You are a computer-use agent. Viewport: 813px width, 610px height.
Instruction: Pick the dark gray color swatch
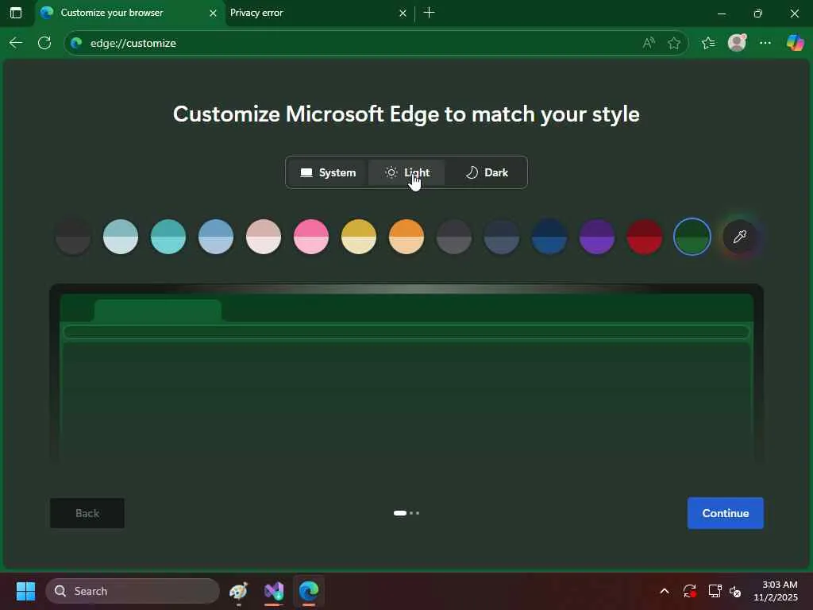coord(73,237)
